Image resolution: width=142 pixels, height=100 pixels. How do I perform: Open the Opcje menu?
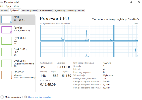click(9, 6)
